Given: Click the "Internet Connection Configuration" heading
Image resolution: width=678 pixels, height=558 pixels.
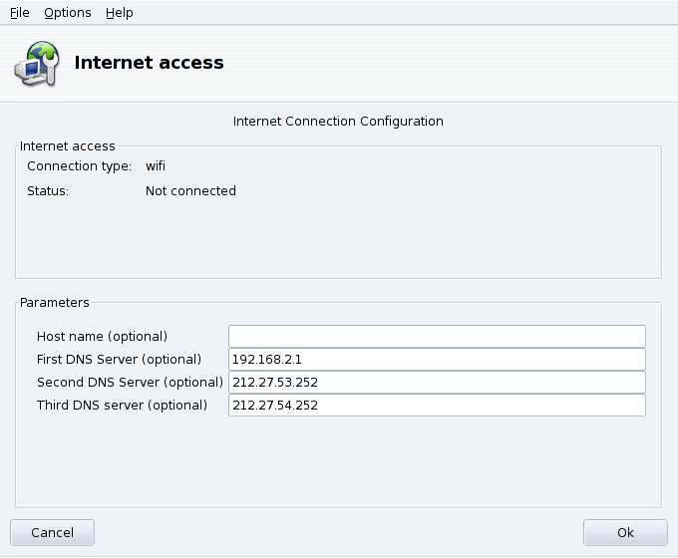Looking at the screenshot, I should tap(338, 121).
